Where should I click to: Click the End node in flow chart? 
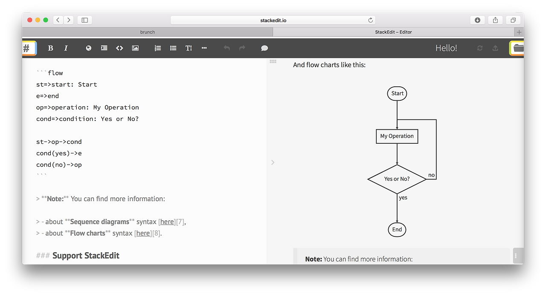click(x=397, y=230)
